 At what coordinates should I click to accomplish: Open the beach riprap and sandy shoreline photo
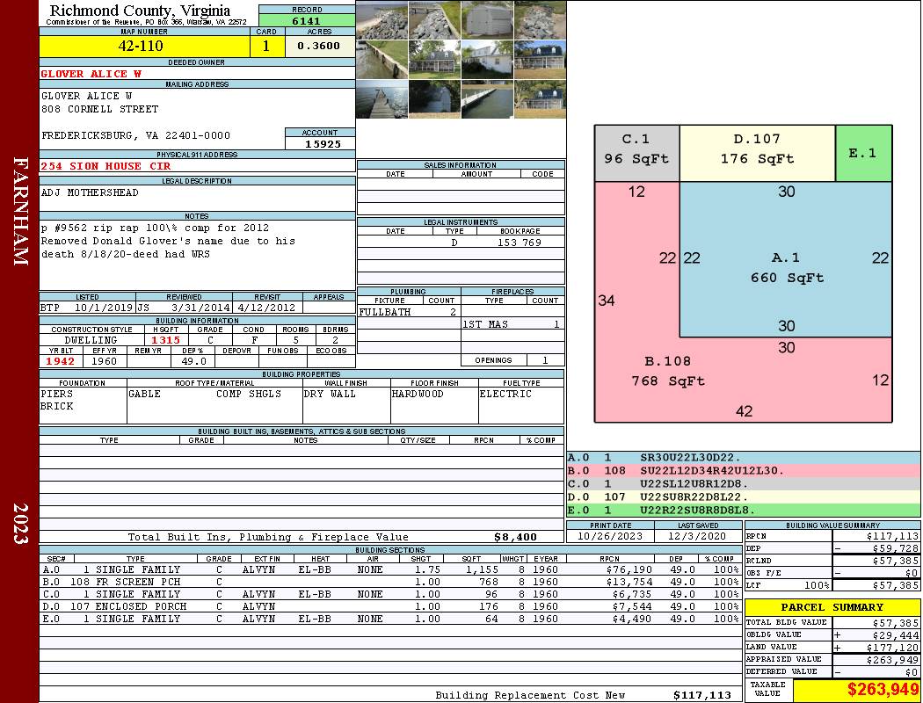tap(382, 20)
